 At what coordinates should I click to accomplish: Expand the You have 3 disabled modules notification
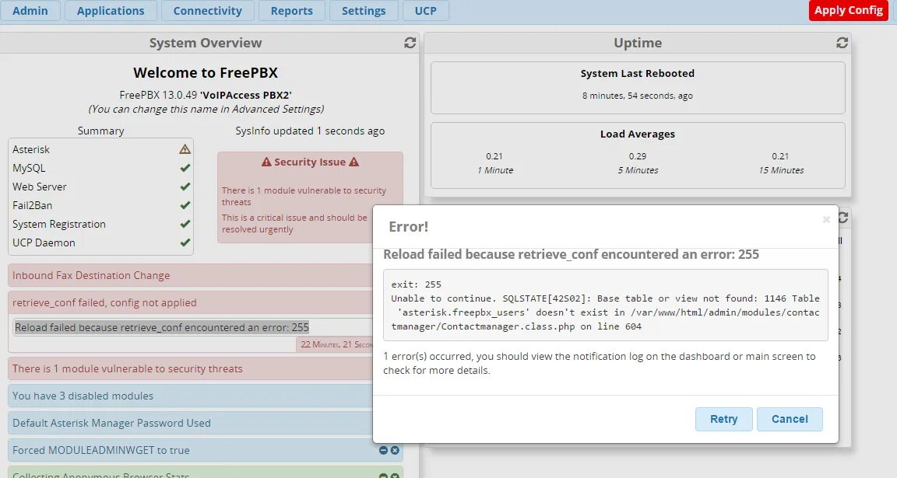(191, 396)
